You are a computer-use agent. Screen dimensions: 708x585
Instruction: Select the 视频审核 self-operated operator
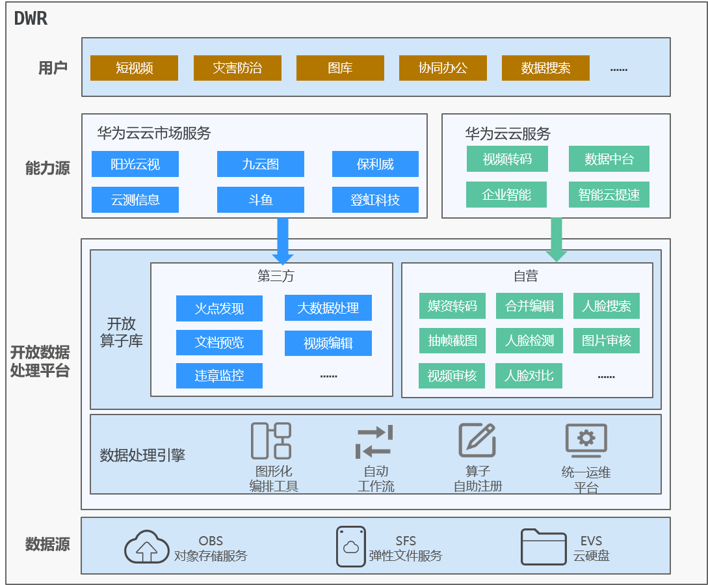pos(452,375)
